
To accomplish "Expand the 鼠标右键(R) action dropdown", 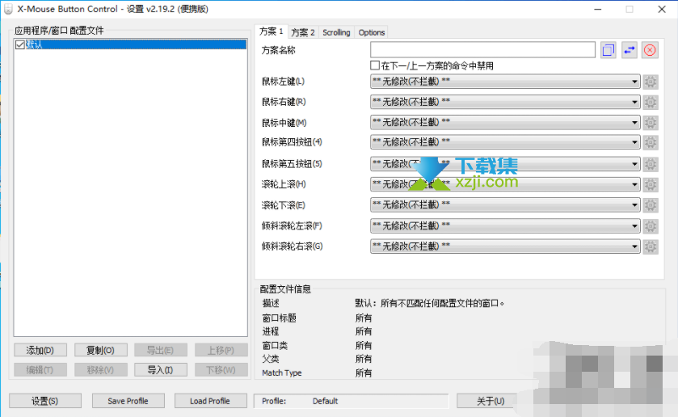I will 505,102.
